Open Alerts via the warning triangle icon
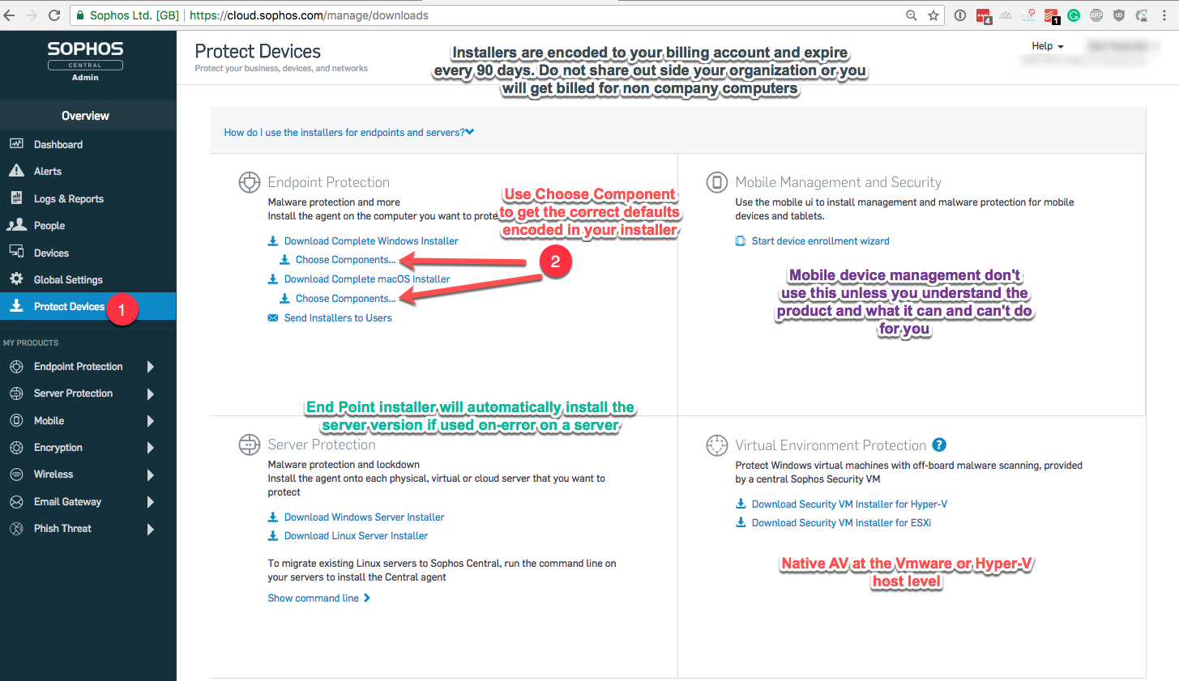Image resolution: width=1179 pixels, height=681 pixels. 18,171
